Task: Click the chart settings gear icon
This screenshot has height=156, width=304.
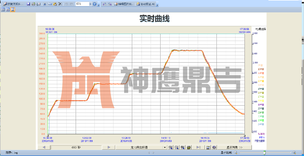Action: tap(214, 147)
